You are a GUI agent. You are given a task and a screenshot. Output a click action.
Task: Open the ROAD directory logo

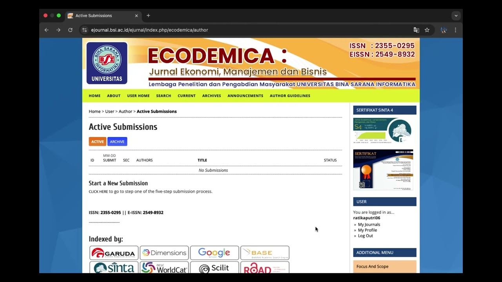pos(265,268)
